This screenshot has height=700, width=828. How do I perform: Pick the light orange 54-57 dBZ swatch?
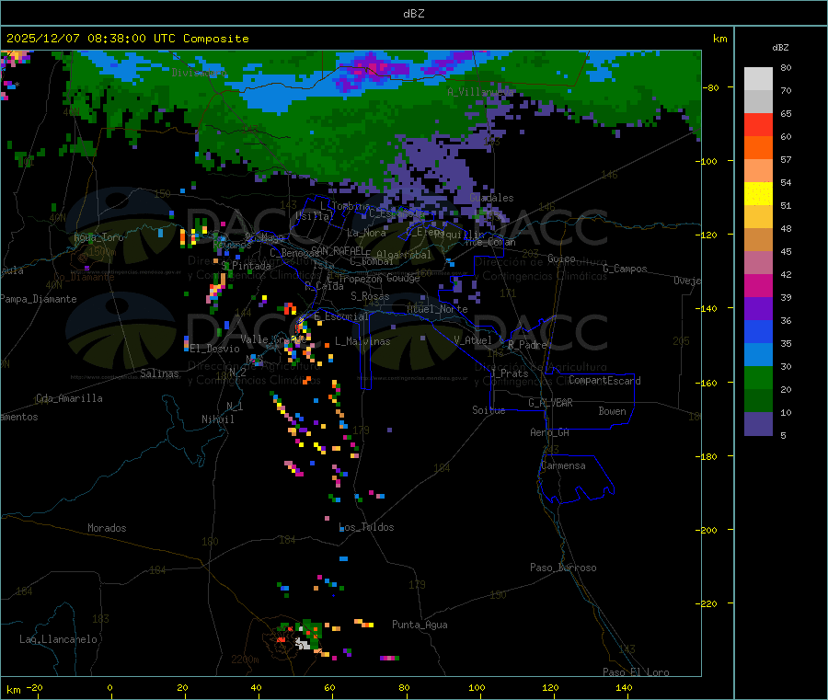[758, 171]
